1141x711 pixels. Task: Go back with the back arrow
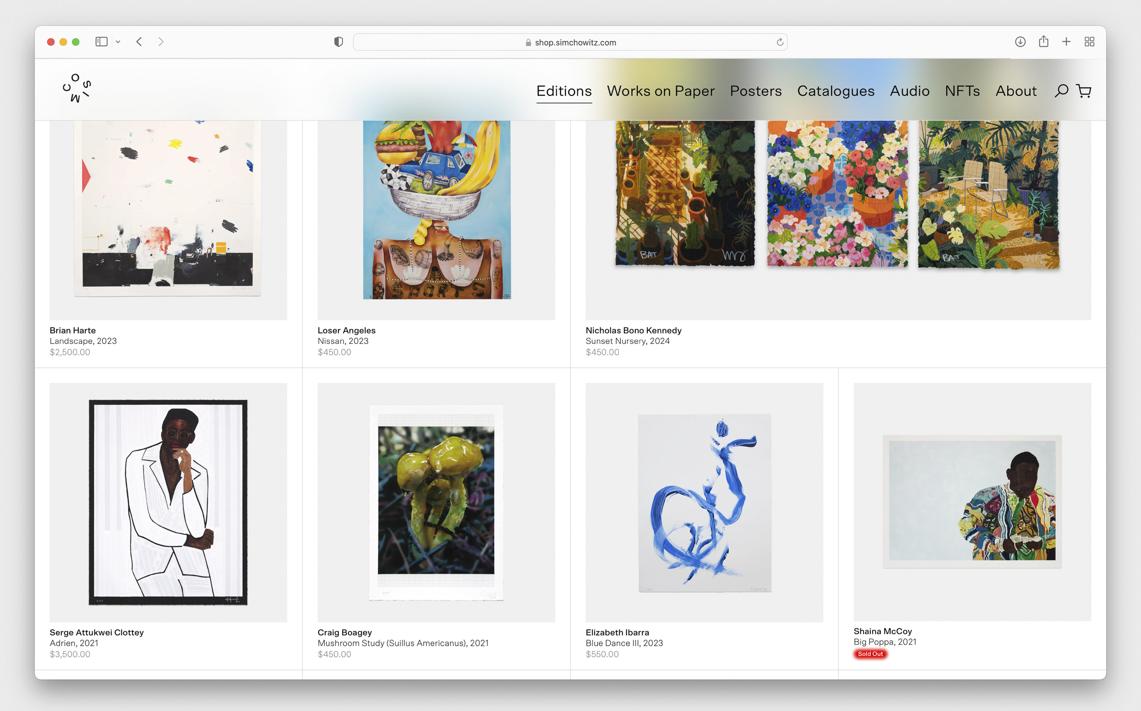click(139, 42)
